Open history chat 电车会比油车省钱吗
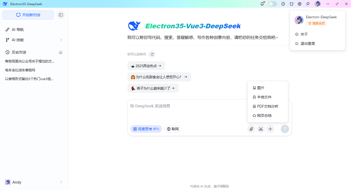This screenshot has width=351, height=190. click(20, 70)
